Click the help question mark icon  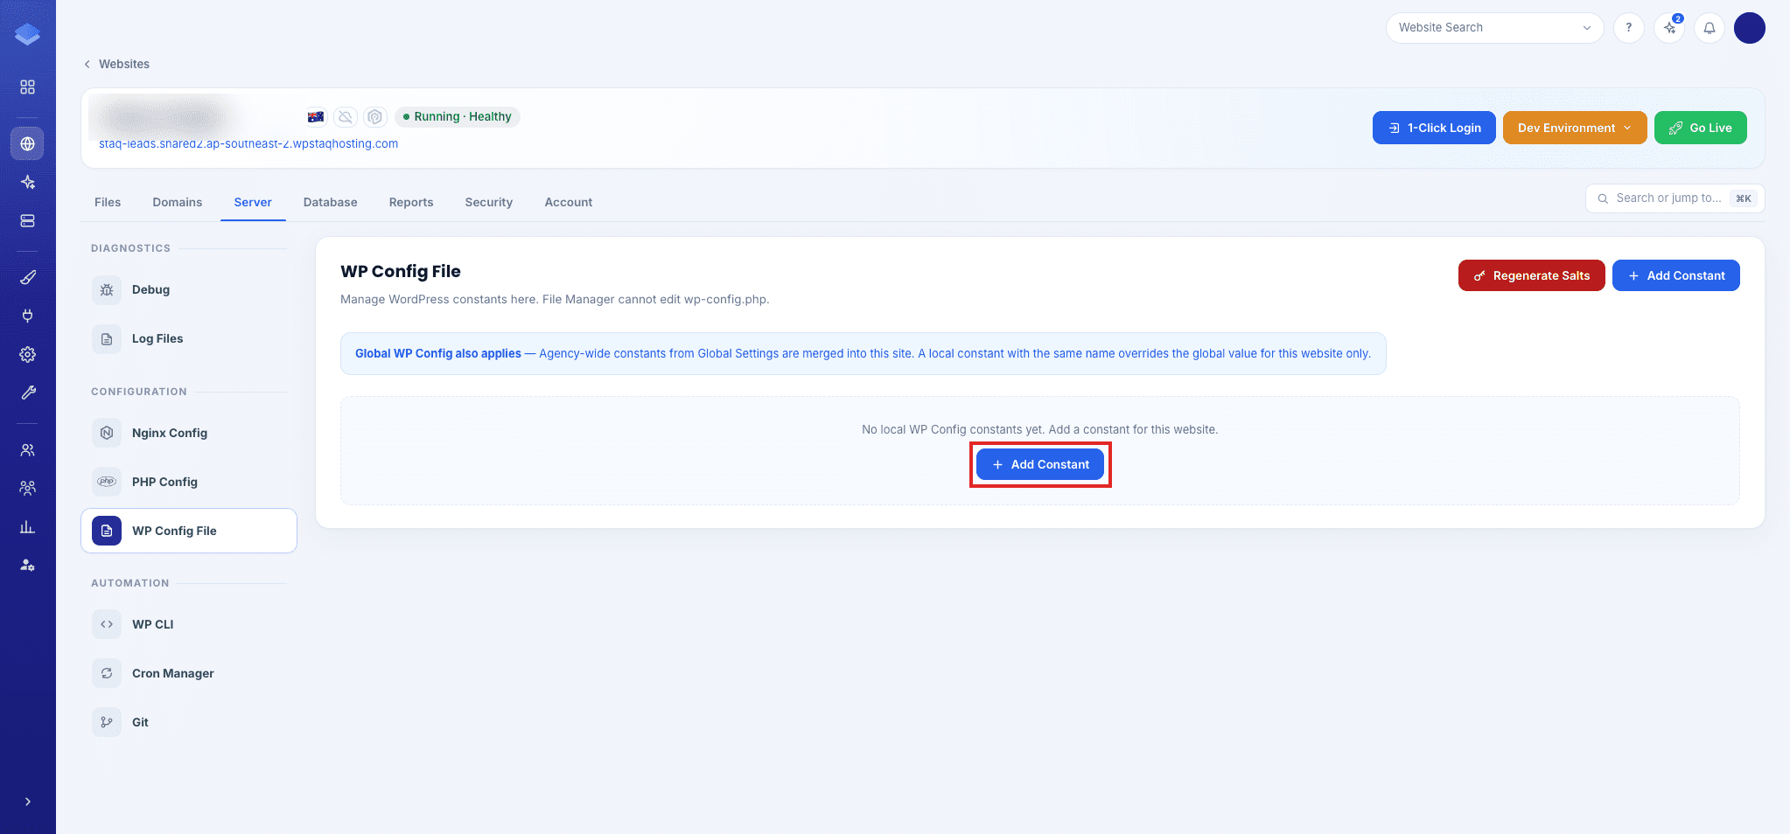[1628, 28]
